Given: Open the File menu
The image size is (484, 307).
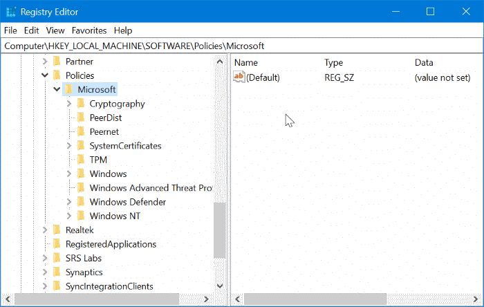Looking at the screenshot, I should (10, 30).
